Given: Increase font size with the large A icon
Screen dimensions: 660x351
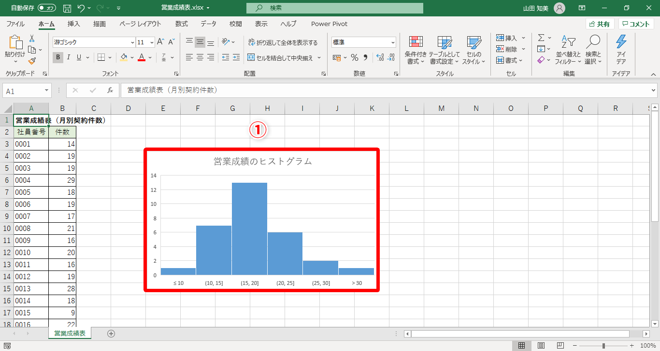Looking at the screenshot, I should [160, 42].
